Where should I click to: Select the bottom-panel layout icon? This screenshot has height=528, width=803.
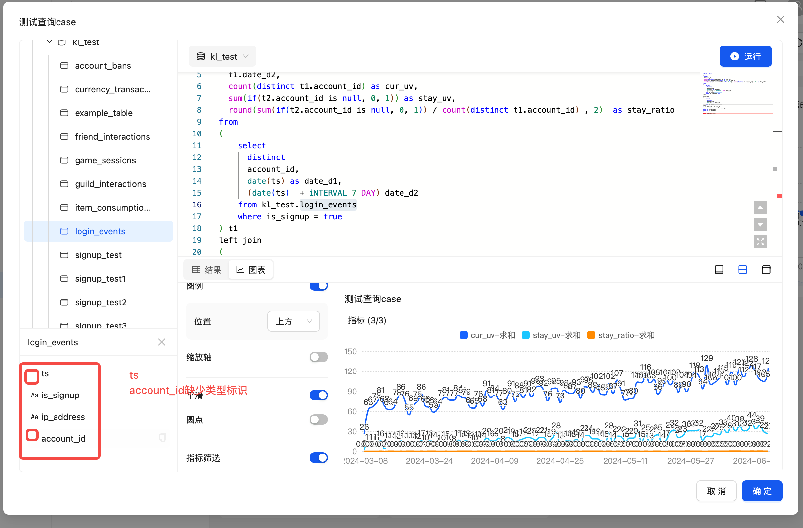(x=719, y=269)
